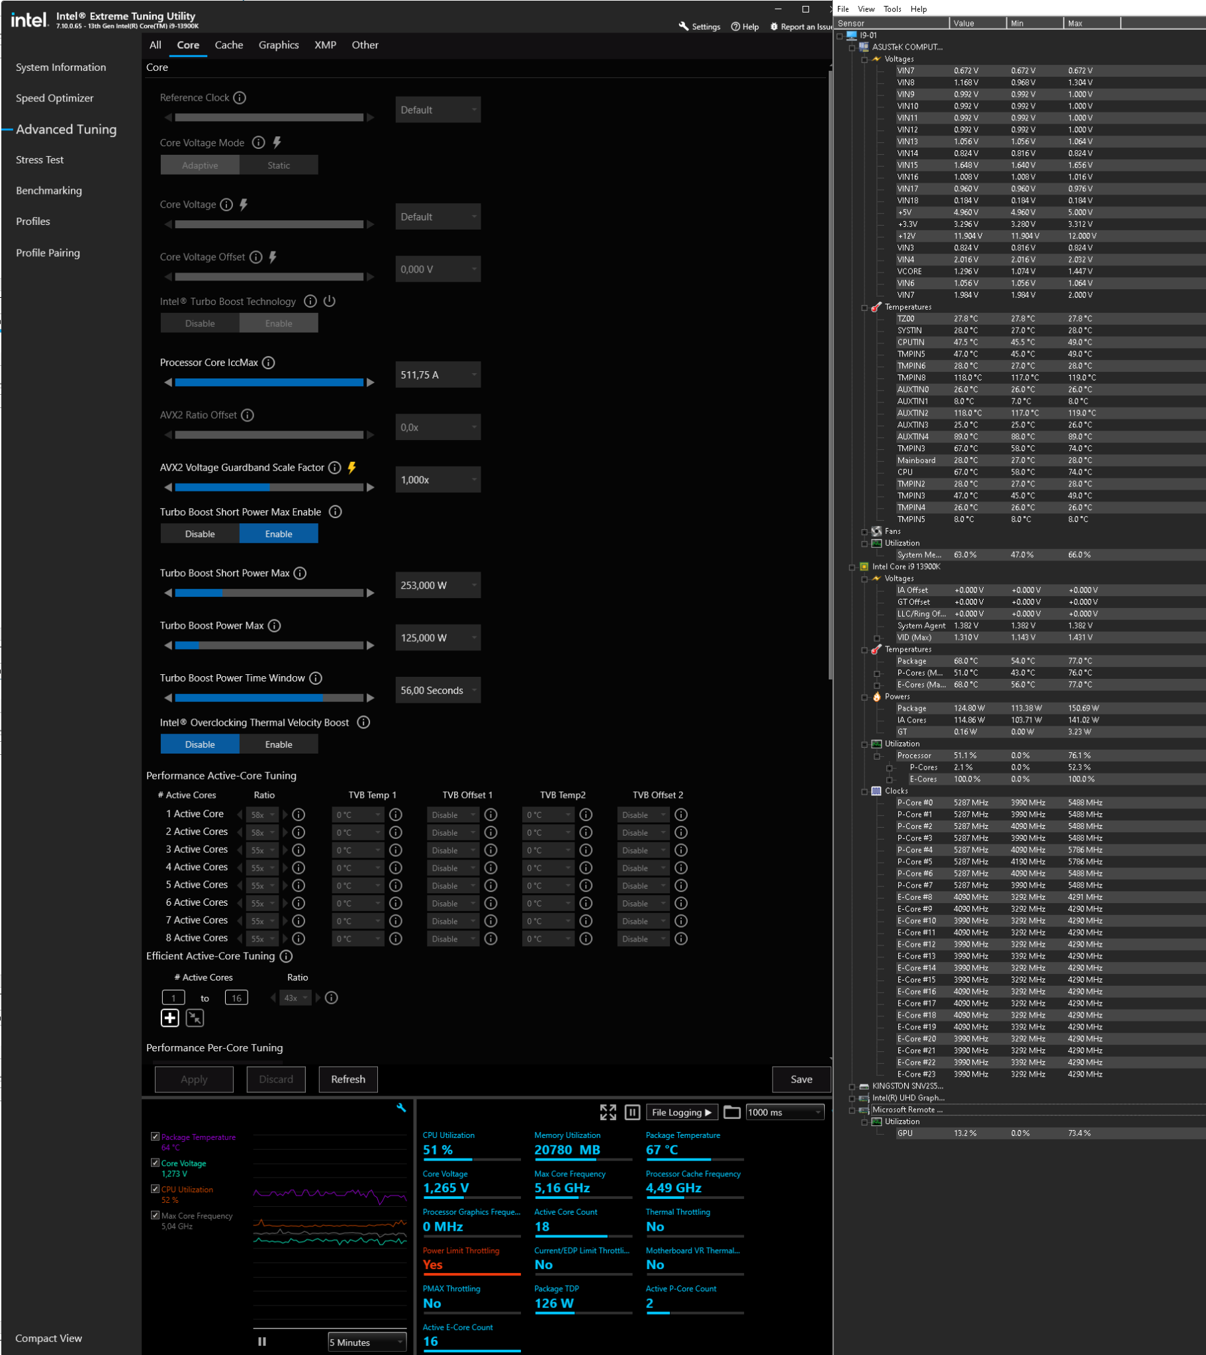Toggle Package Temperature graph checkbox
This screenshot has height=1355, width=1206.
[x=156, y=1137]
